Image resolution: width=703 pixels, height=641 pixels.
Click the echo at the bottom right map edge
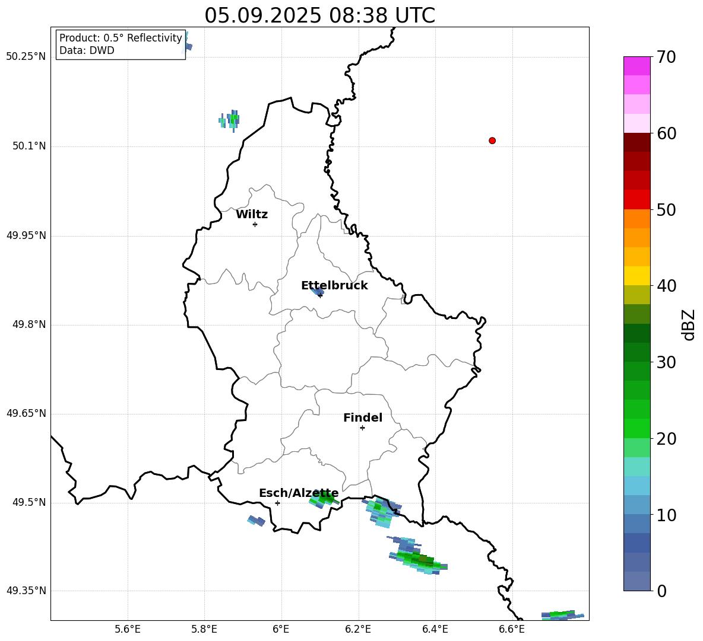563,615
